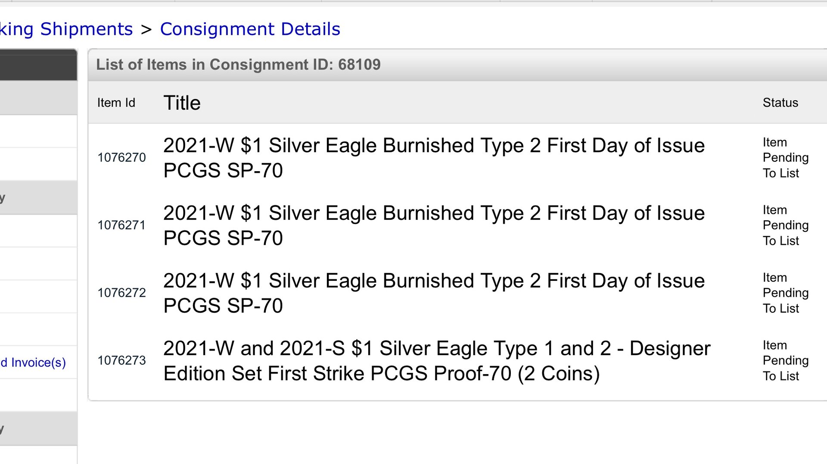Viewport: 827px width, 464px height.
Task: Click the status of item 1076270
Action: (x=785, y=157)
